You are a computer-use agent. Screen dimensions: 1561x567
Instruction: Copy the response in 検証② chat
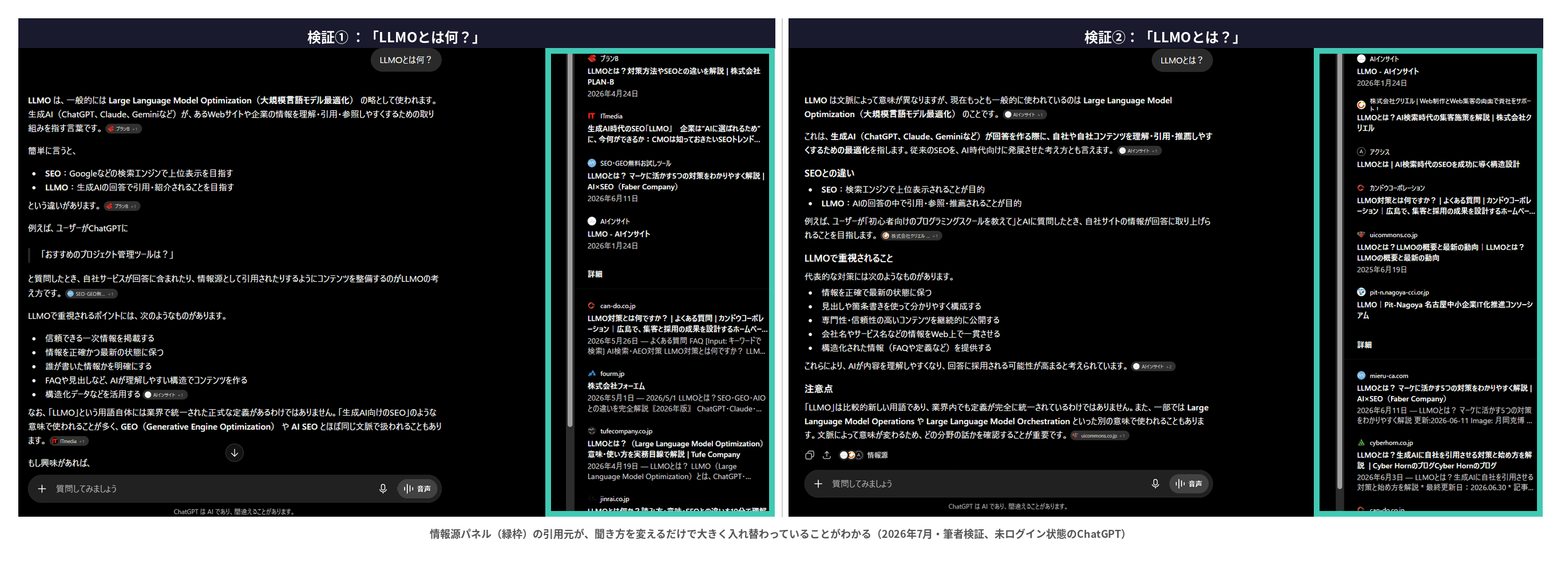810,455
